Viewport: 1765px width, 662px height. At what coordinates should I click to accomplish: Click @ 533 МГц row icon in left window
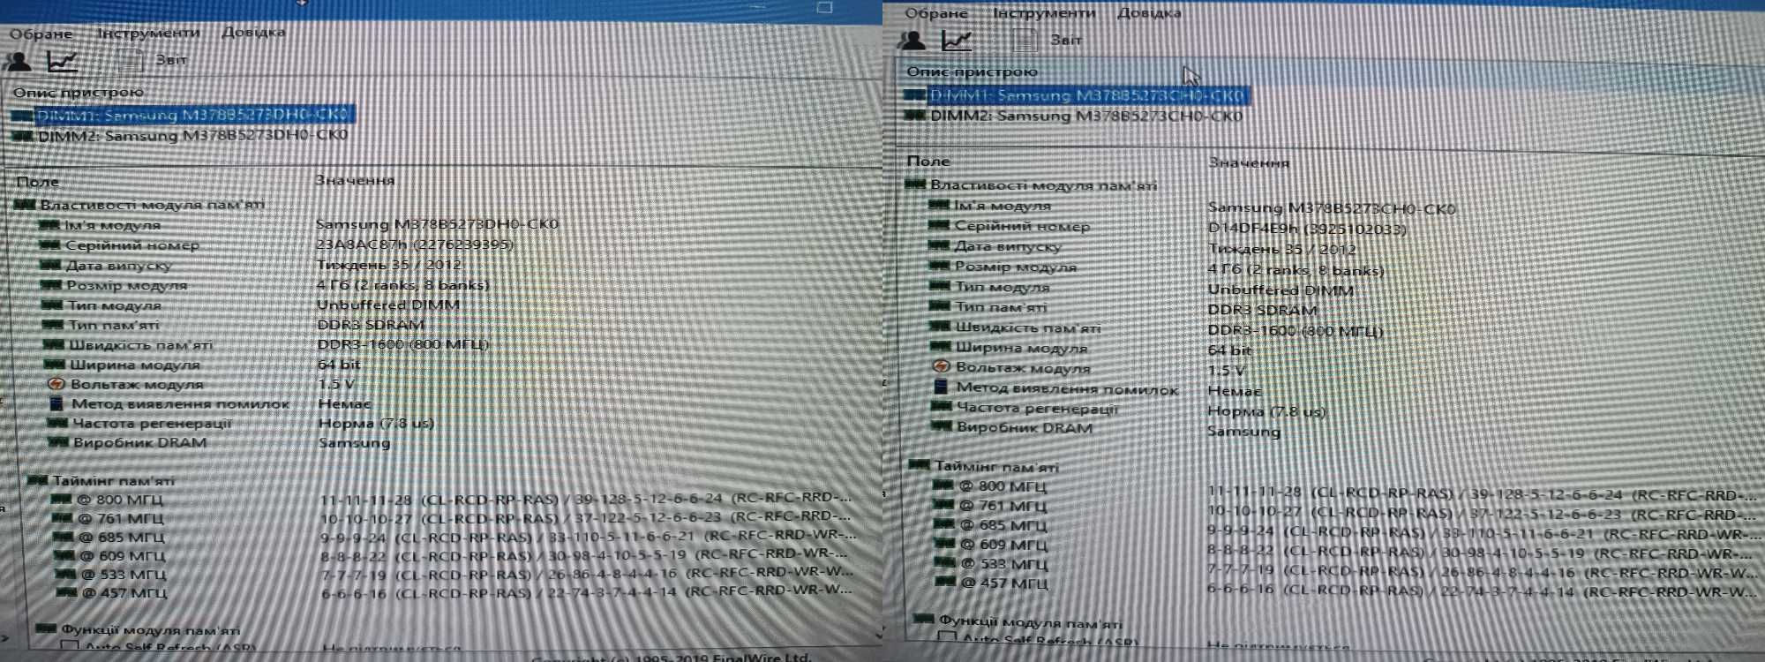click(66, 574)
